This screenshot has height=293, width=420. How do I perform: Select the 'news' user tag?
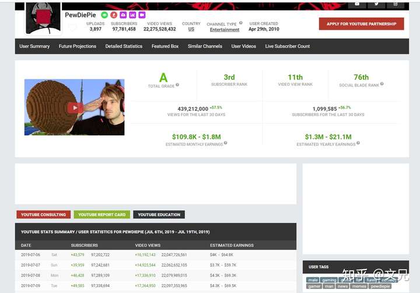[x=343, y=287]
